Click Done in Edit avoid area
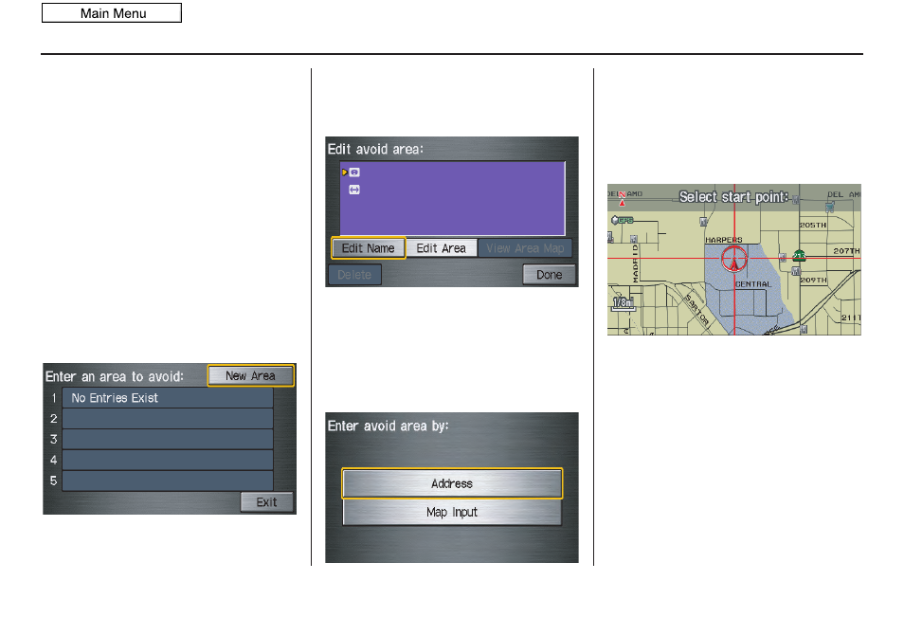The width and height of the screenshot is (904, 617). pyautogui.click(x=549, y=275)
